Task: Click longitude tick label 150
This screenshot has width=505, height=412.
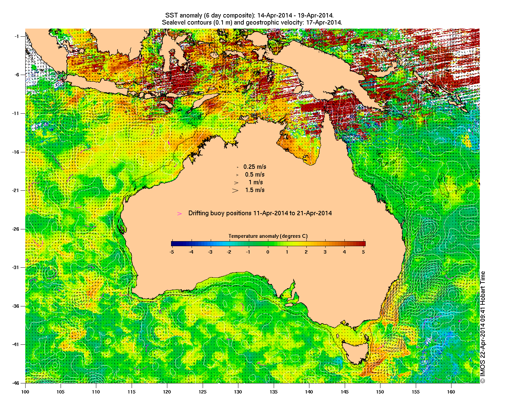Action: (380, 392)
